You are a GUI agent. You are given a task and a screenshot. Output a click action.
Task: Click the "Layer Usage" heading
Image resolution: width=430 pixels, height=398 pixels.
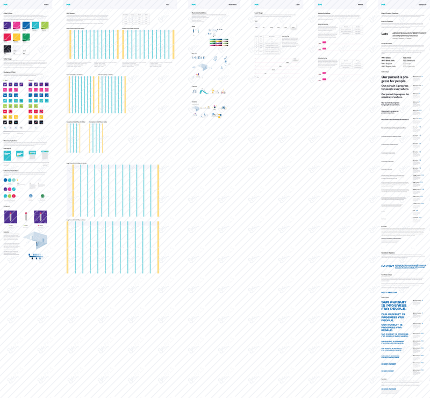259,13
